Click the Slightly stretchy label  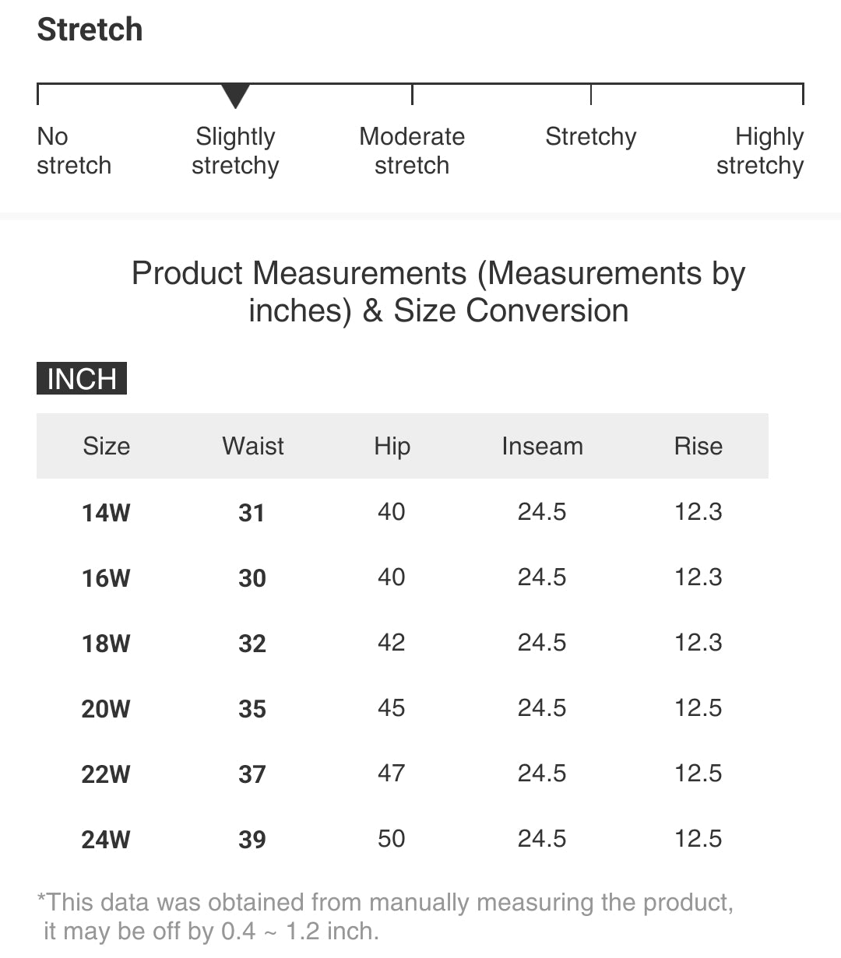(235, 151)
